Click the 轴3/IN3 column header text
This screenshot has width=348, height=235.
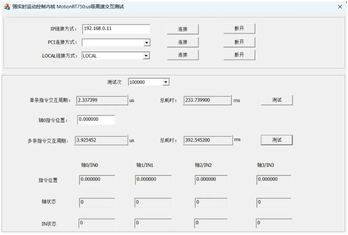265,165
